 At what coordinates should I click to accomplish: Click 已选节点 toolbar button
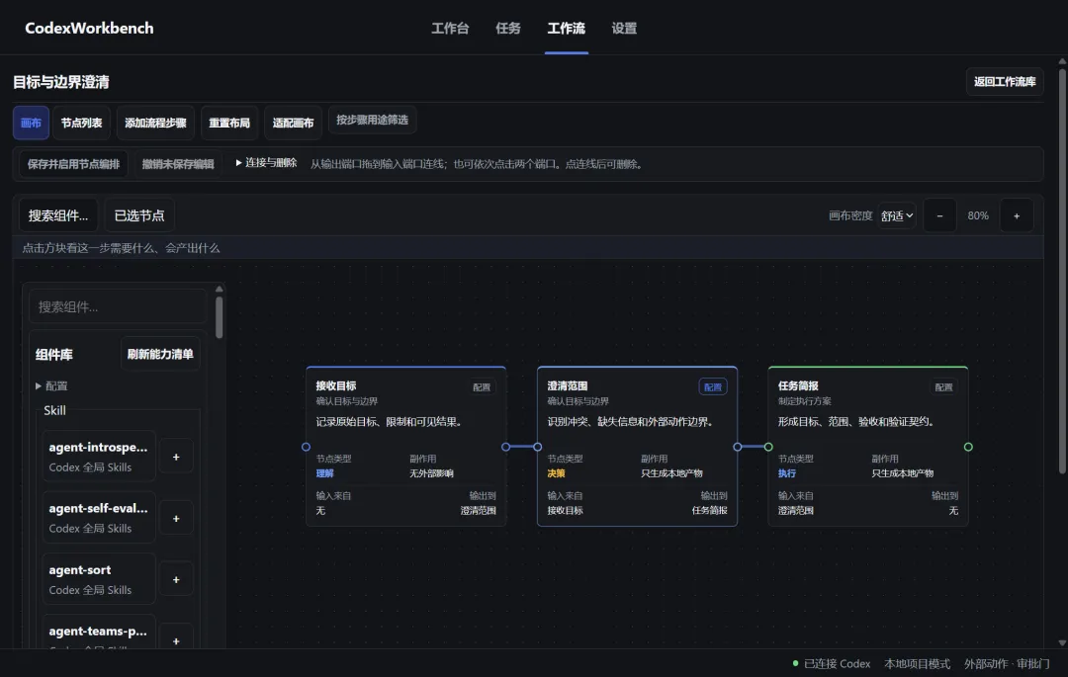(x=139, y=215)
